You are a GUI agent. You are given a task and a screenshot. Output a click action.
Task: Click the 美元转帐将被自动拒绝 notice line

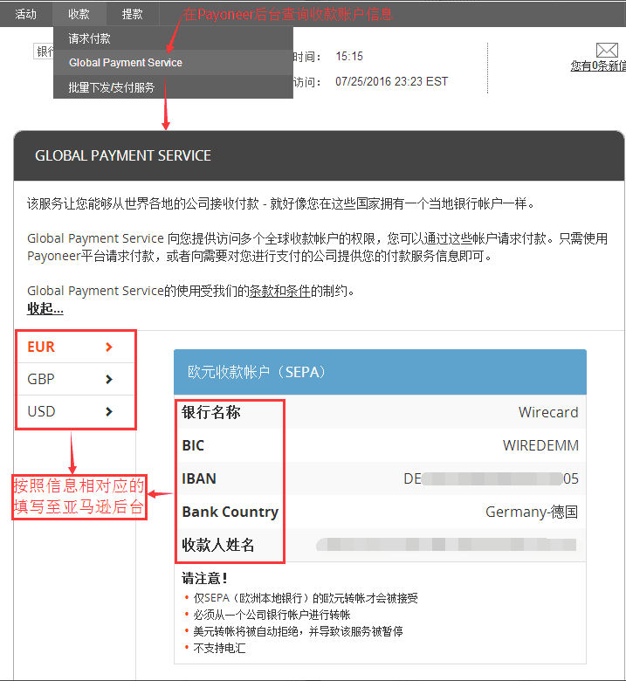(x=298, y=631)
